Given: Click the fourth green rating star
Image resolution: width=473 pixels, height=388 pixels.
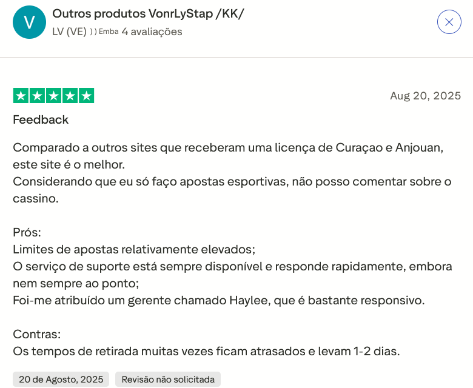Looking at the screenshot, I should [x=70, y=96].
